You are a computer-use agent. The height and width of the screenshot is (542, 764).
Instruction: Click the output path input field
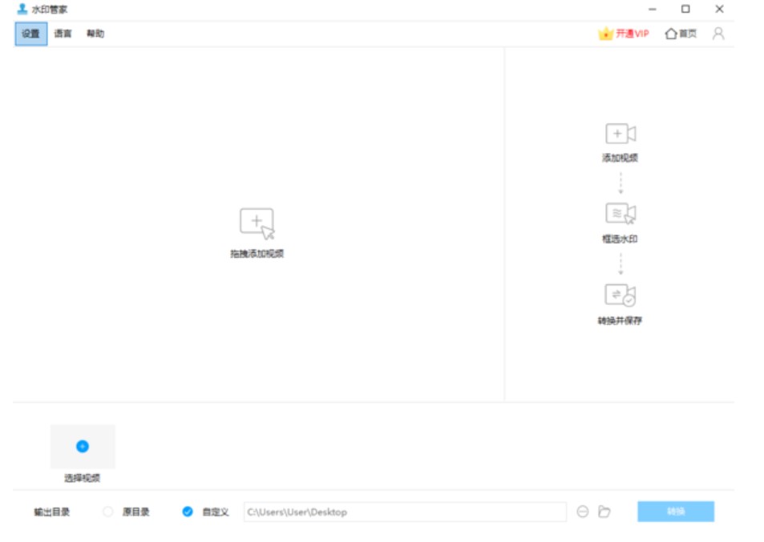pos(405,512)
